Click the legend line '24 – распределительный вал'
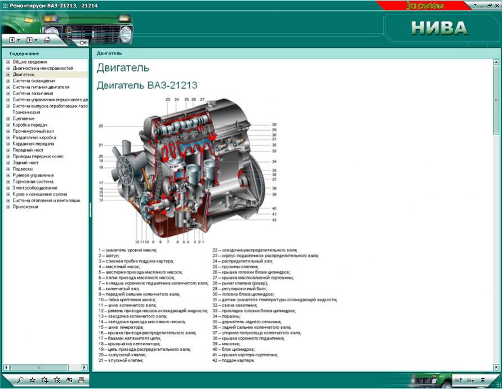This screenshot has width=502, height=389. 243,261
